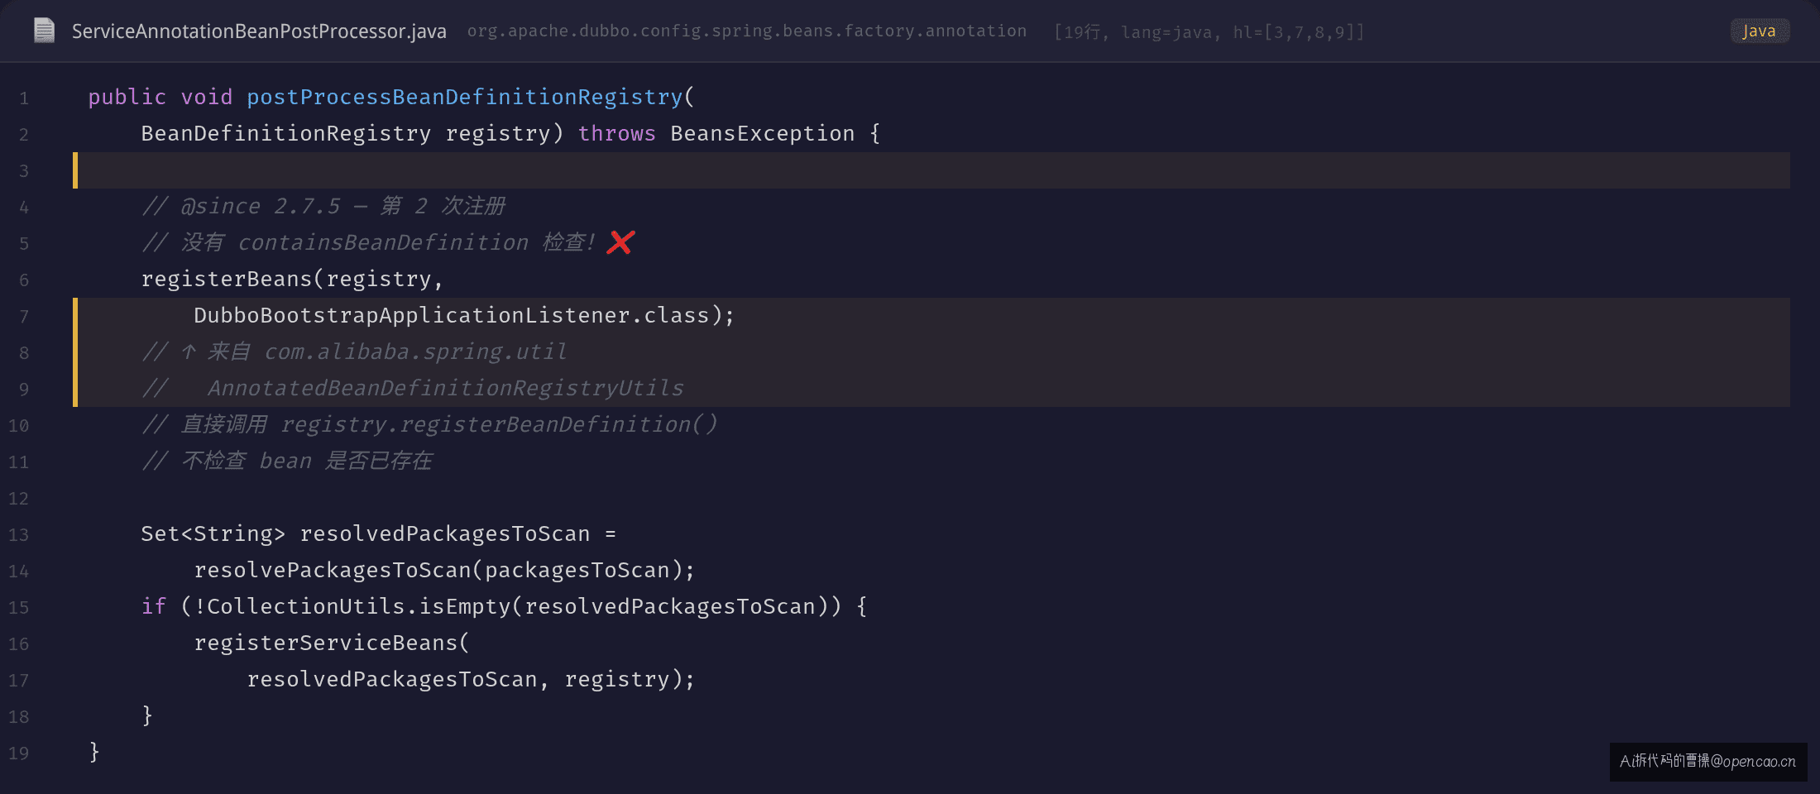1820x794 pixels.
Task: Click the '@since 2.7.5' comment line
Action: click(x=323, y=206)
